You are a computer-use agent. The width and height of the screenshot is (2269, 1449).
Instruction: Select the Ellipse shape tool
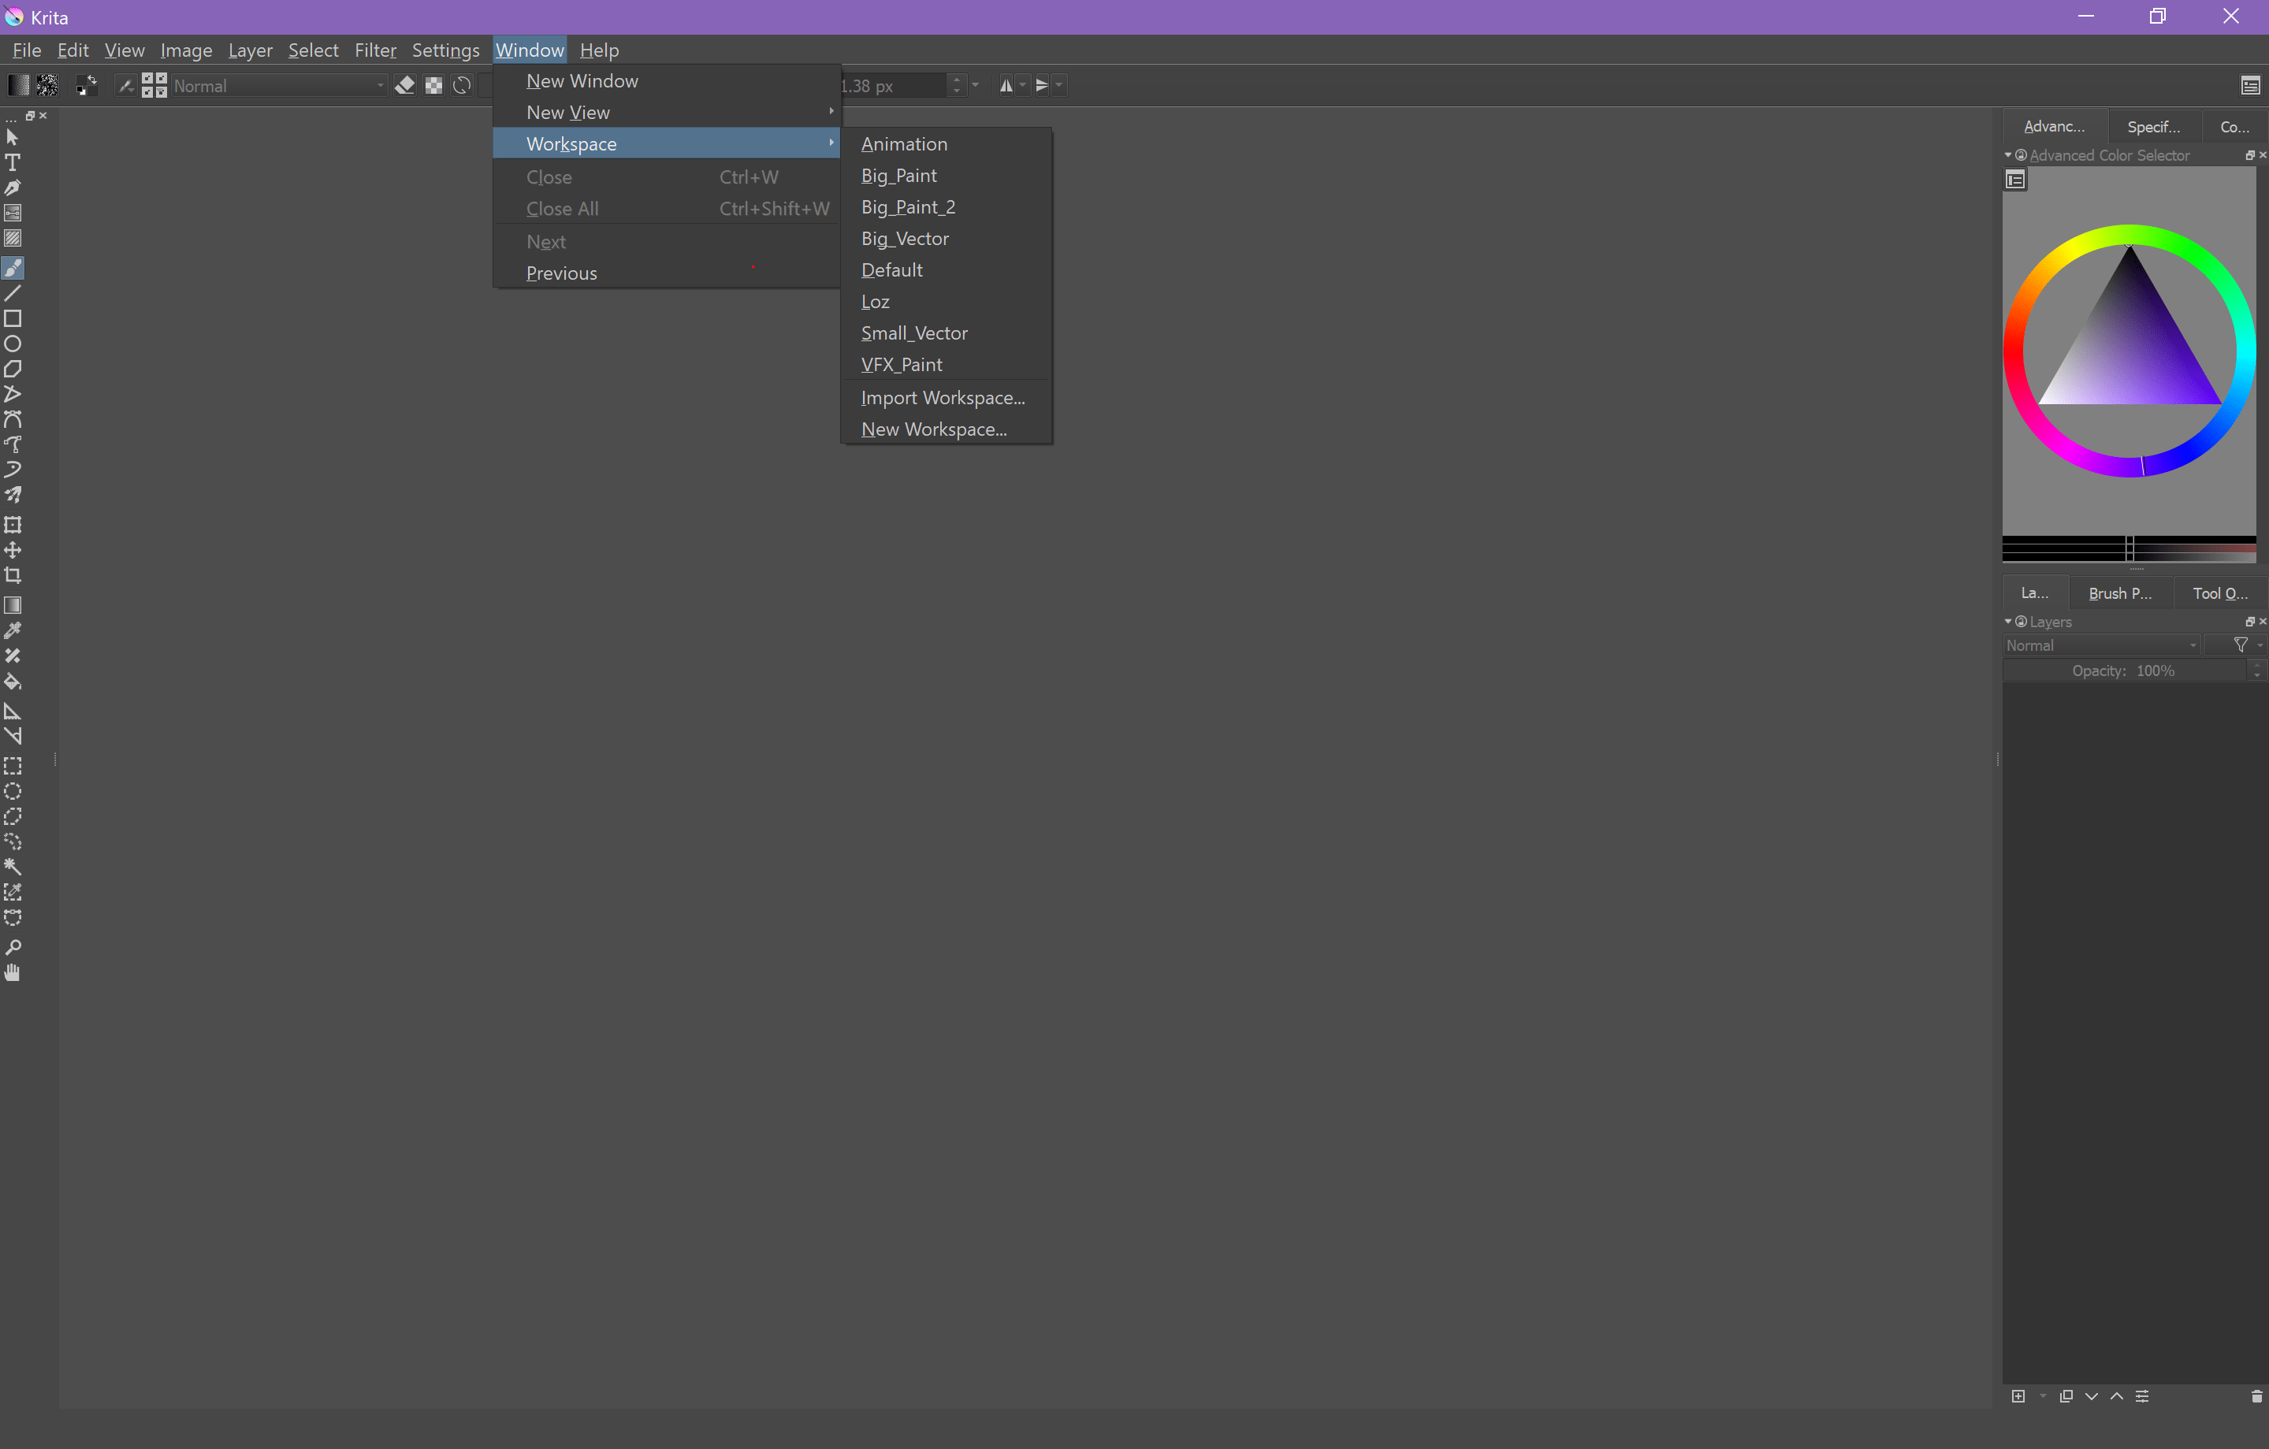tap(13, 344)
